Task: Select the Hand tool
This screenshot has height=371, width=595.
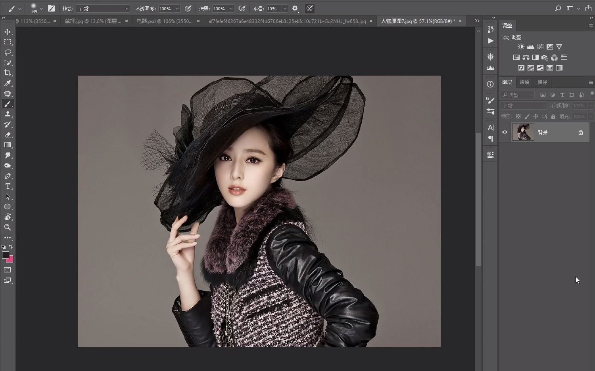Action: 8,217
